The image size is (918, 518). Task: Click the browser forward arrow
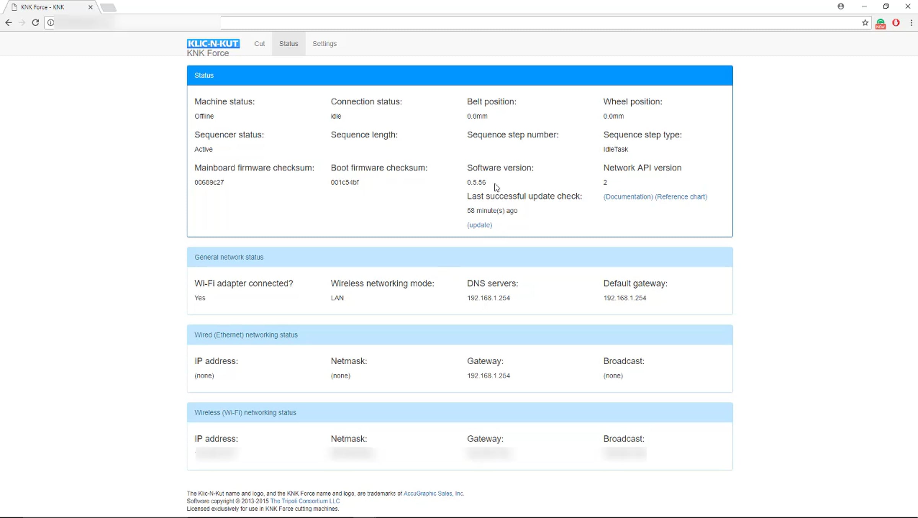point(22,23)
